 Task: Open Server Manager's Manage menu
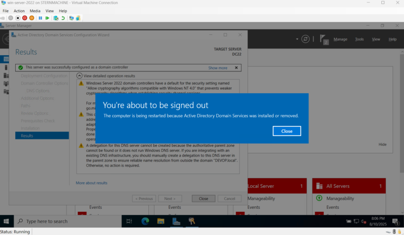click(340, 39)
